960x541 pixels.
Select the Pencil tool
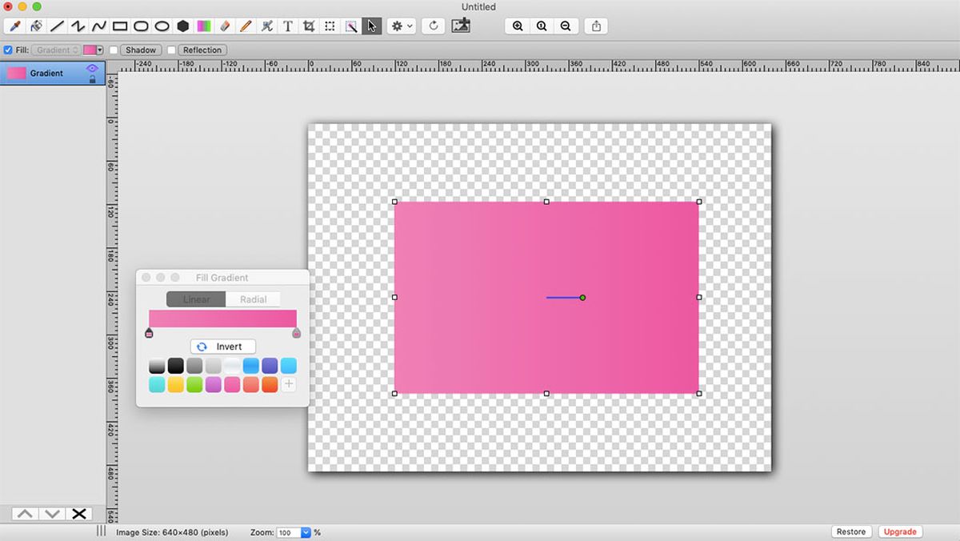[x=246, y=26]
